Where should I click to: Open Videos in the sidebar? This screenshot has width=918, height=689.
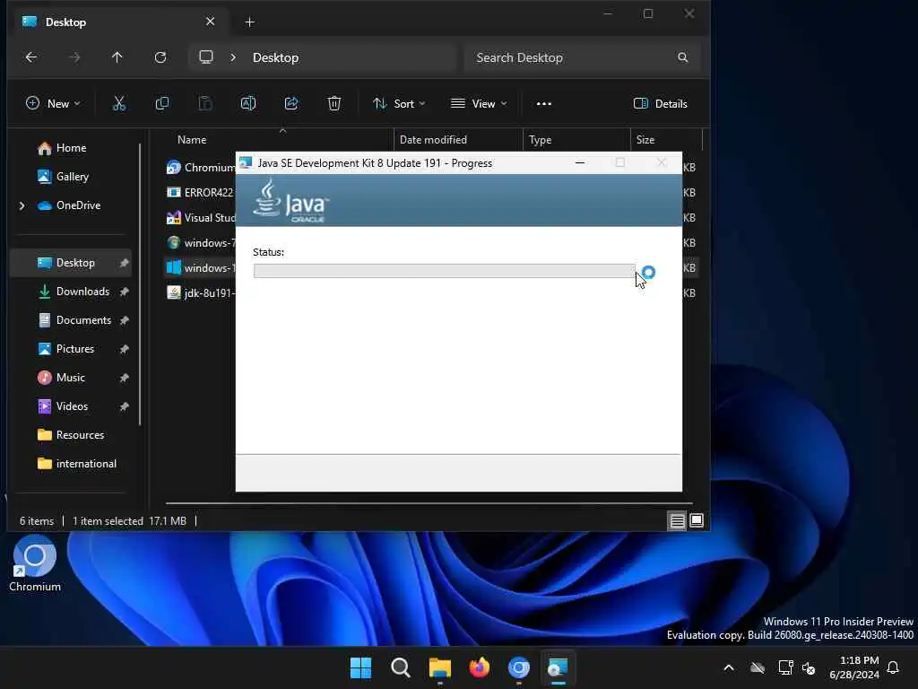[71, 406]
